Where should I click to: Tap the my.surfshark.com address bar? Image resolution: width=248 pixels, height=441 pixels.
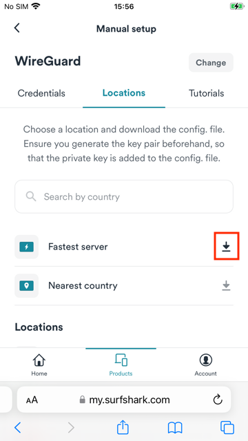pyautogui.click(x=124, y=400)
